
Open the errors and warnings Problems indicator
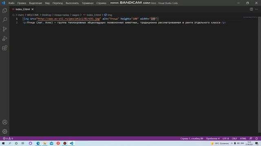click(x=8, y=138)
